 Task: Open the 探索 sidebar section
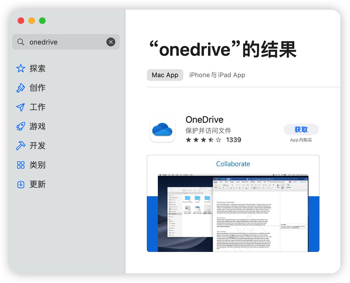tap(38, 68)
